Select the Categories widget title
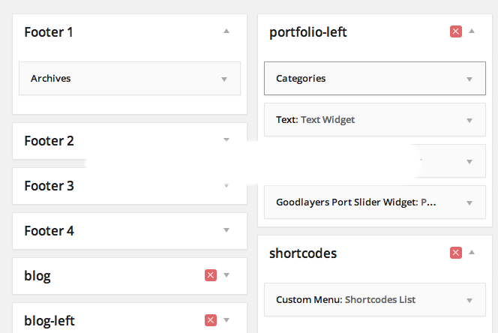 pos(301,78)
